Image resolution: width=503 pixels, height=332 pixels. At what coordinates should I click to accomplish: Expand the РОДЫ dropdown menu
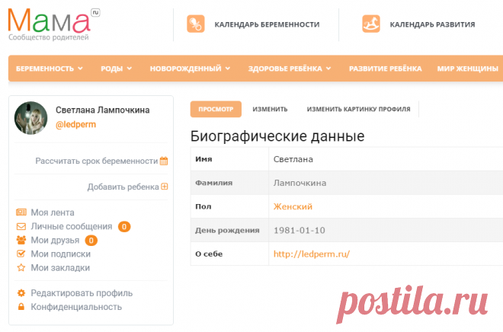click(x=116, y=69)
